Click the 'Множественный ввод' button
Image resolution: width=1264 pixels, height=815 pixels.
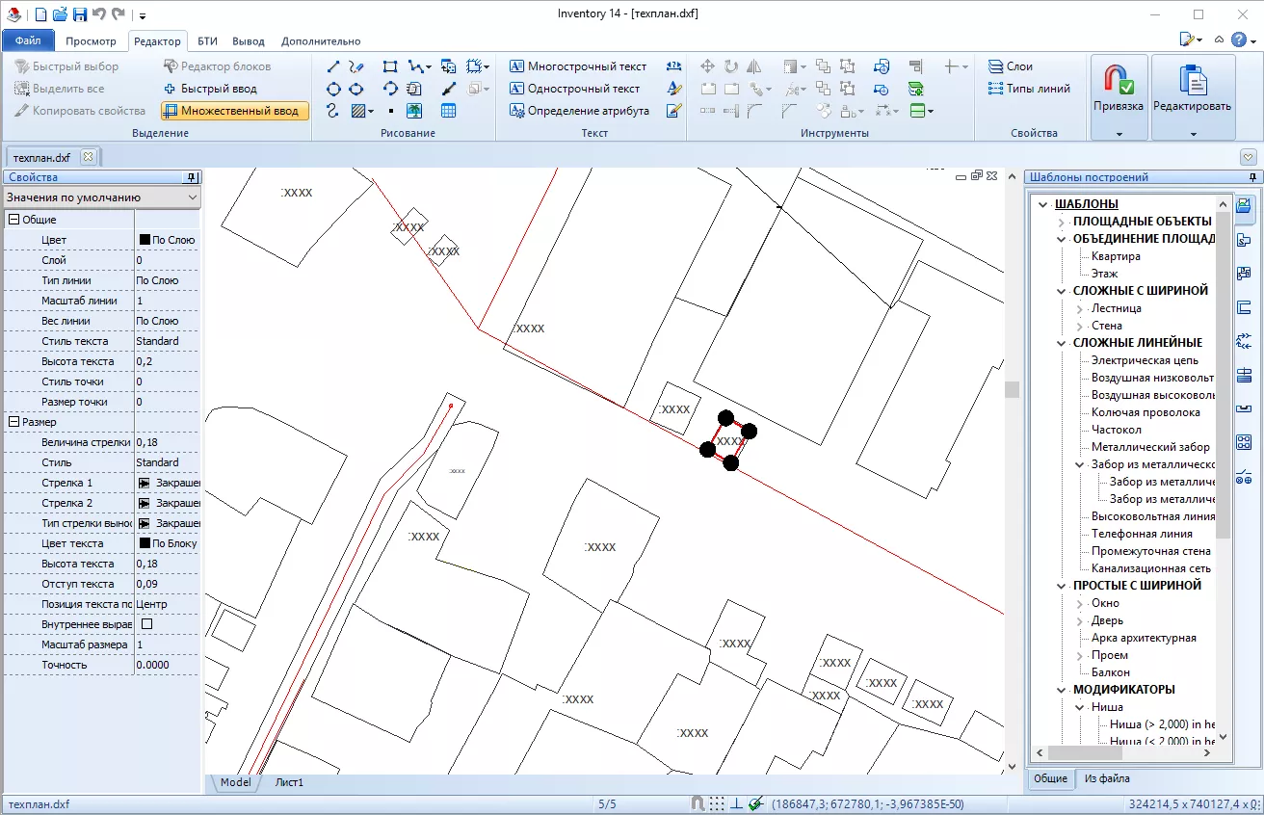[x=235, y=111]
